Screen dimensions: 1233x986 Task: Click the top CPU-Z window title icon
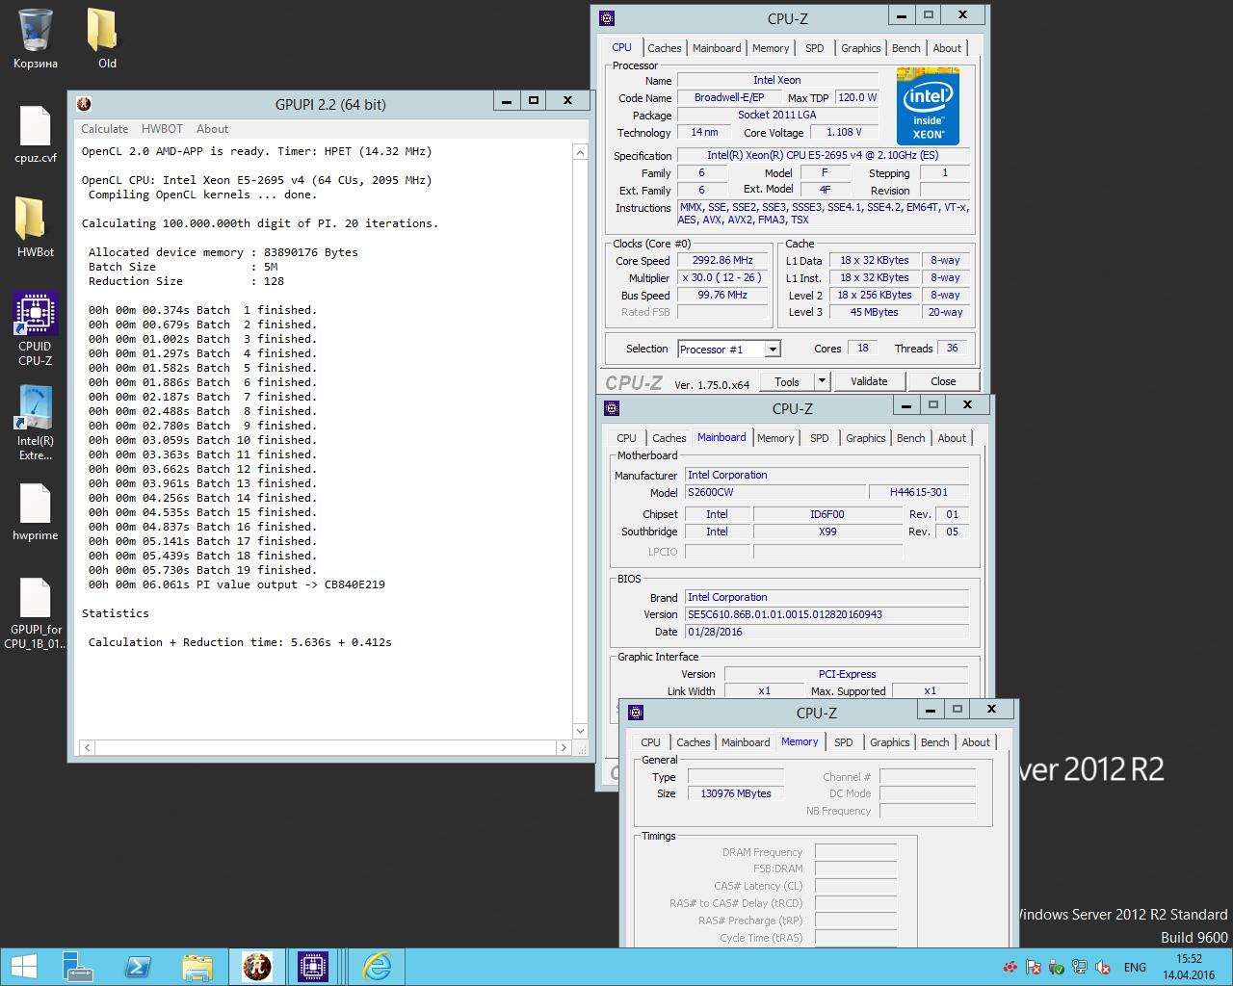[x=606, y=18]
